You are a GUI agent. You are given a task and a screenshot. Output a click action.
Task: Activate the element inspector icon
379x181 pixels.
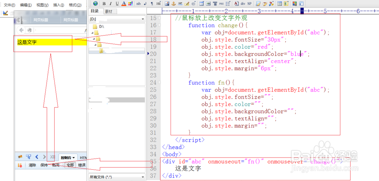coord(28,157)
